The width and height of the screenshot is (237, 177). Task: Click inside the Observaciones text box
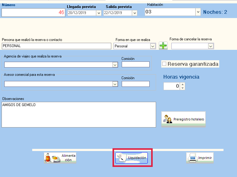[x=78, y=115]
